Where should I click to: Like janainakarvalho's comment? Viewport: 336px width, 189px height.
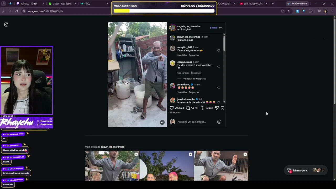[219, 102]
